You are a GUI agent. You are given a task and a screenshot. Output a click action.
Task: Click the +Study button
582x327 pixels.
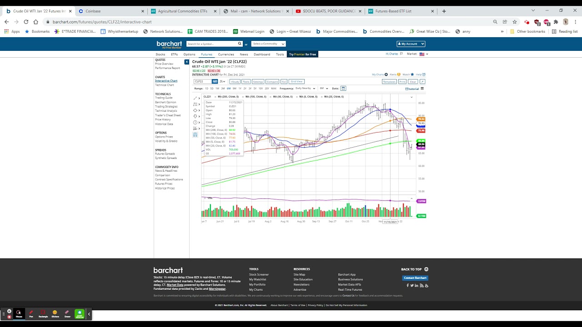pyautogui.click(x=235, y=82)
